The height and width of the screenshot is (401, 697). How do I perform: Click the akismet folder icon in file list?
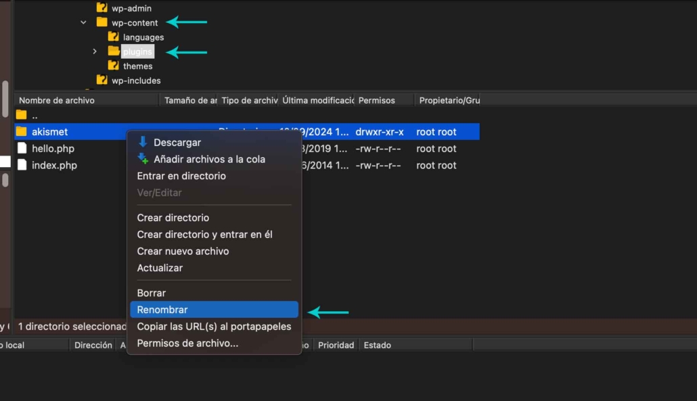tap(22, 132)
